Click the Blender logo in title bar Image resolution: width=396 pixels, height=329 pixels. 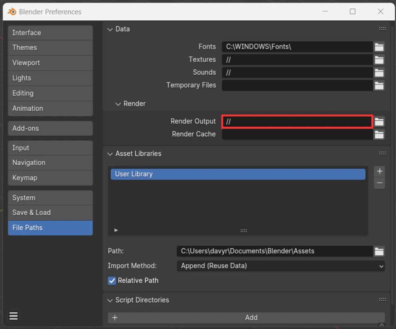12,12
